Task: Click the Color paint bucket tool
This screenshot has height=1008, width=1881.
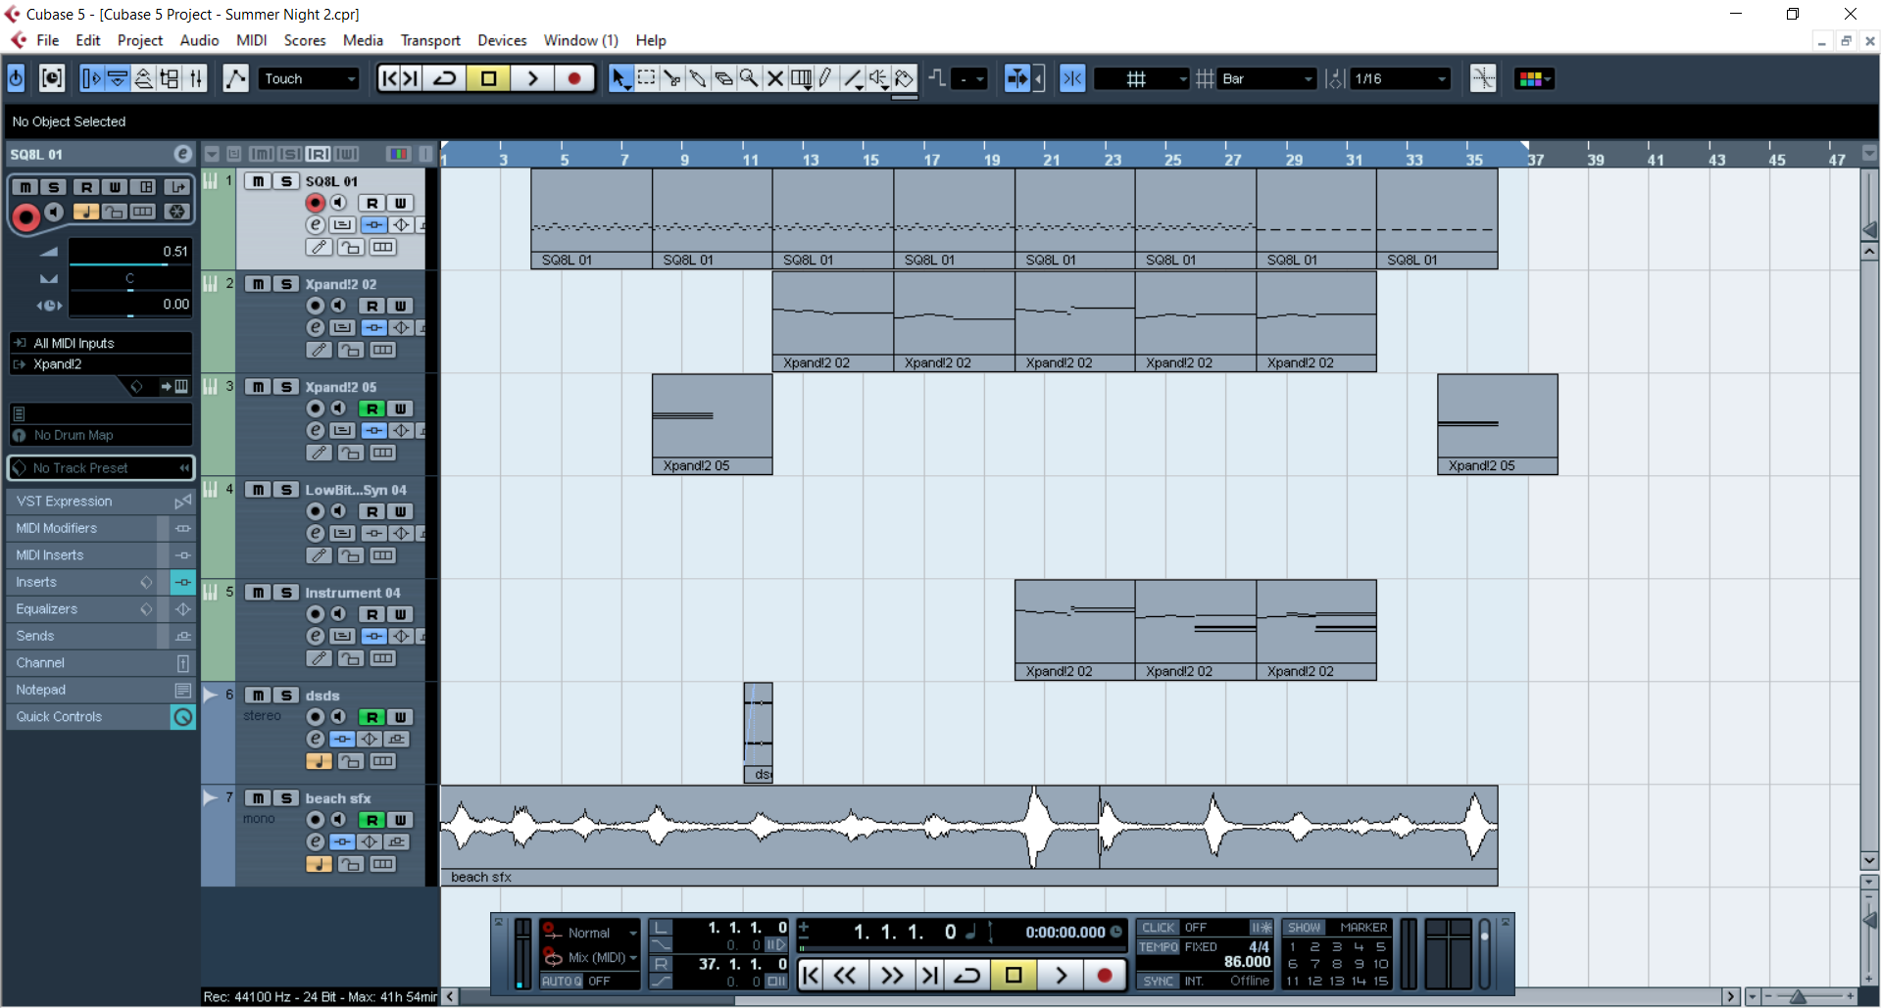Action: [905, 78]
